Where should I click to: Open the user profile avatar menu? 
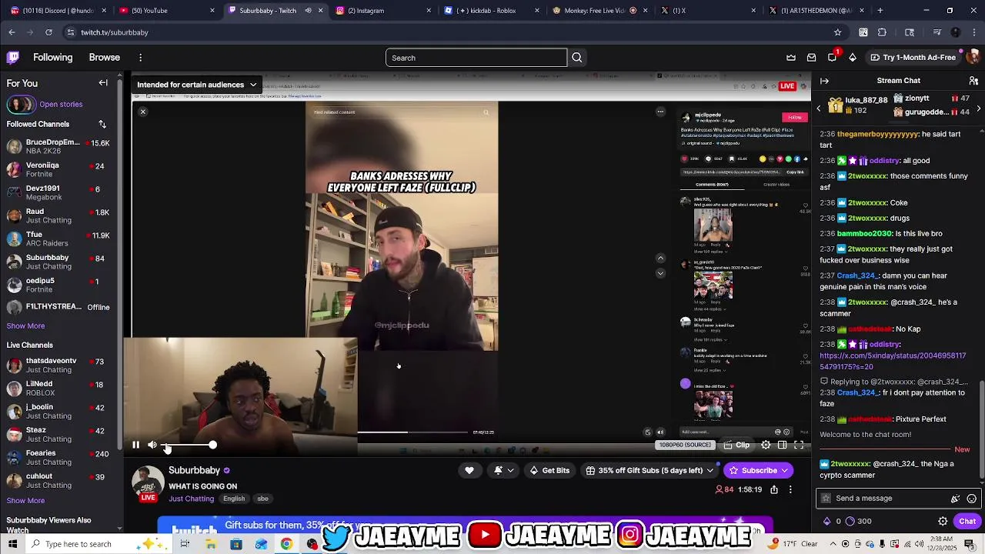973,58
